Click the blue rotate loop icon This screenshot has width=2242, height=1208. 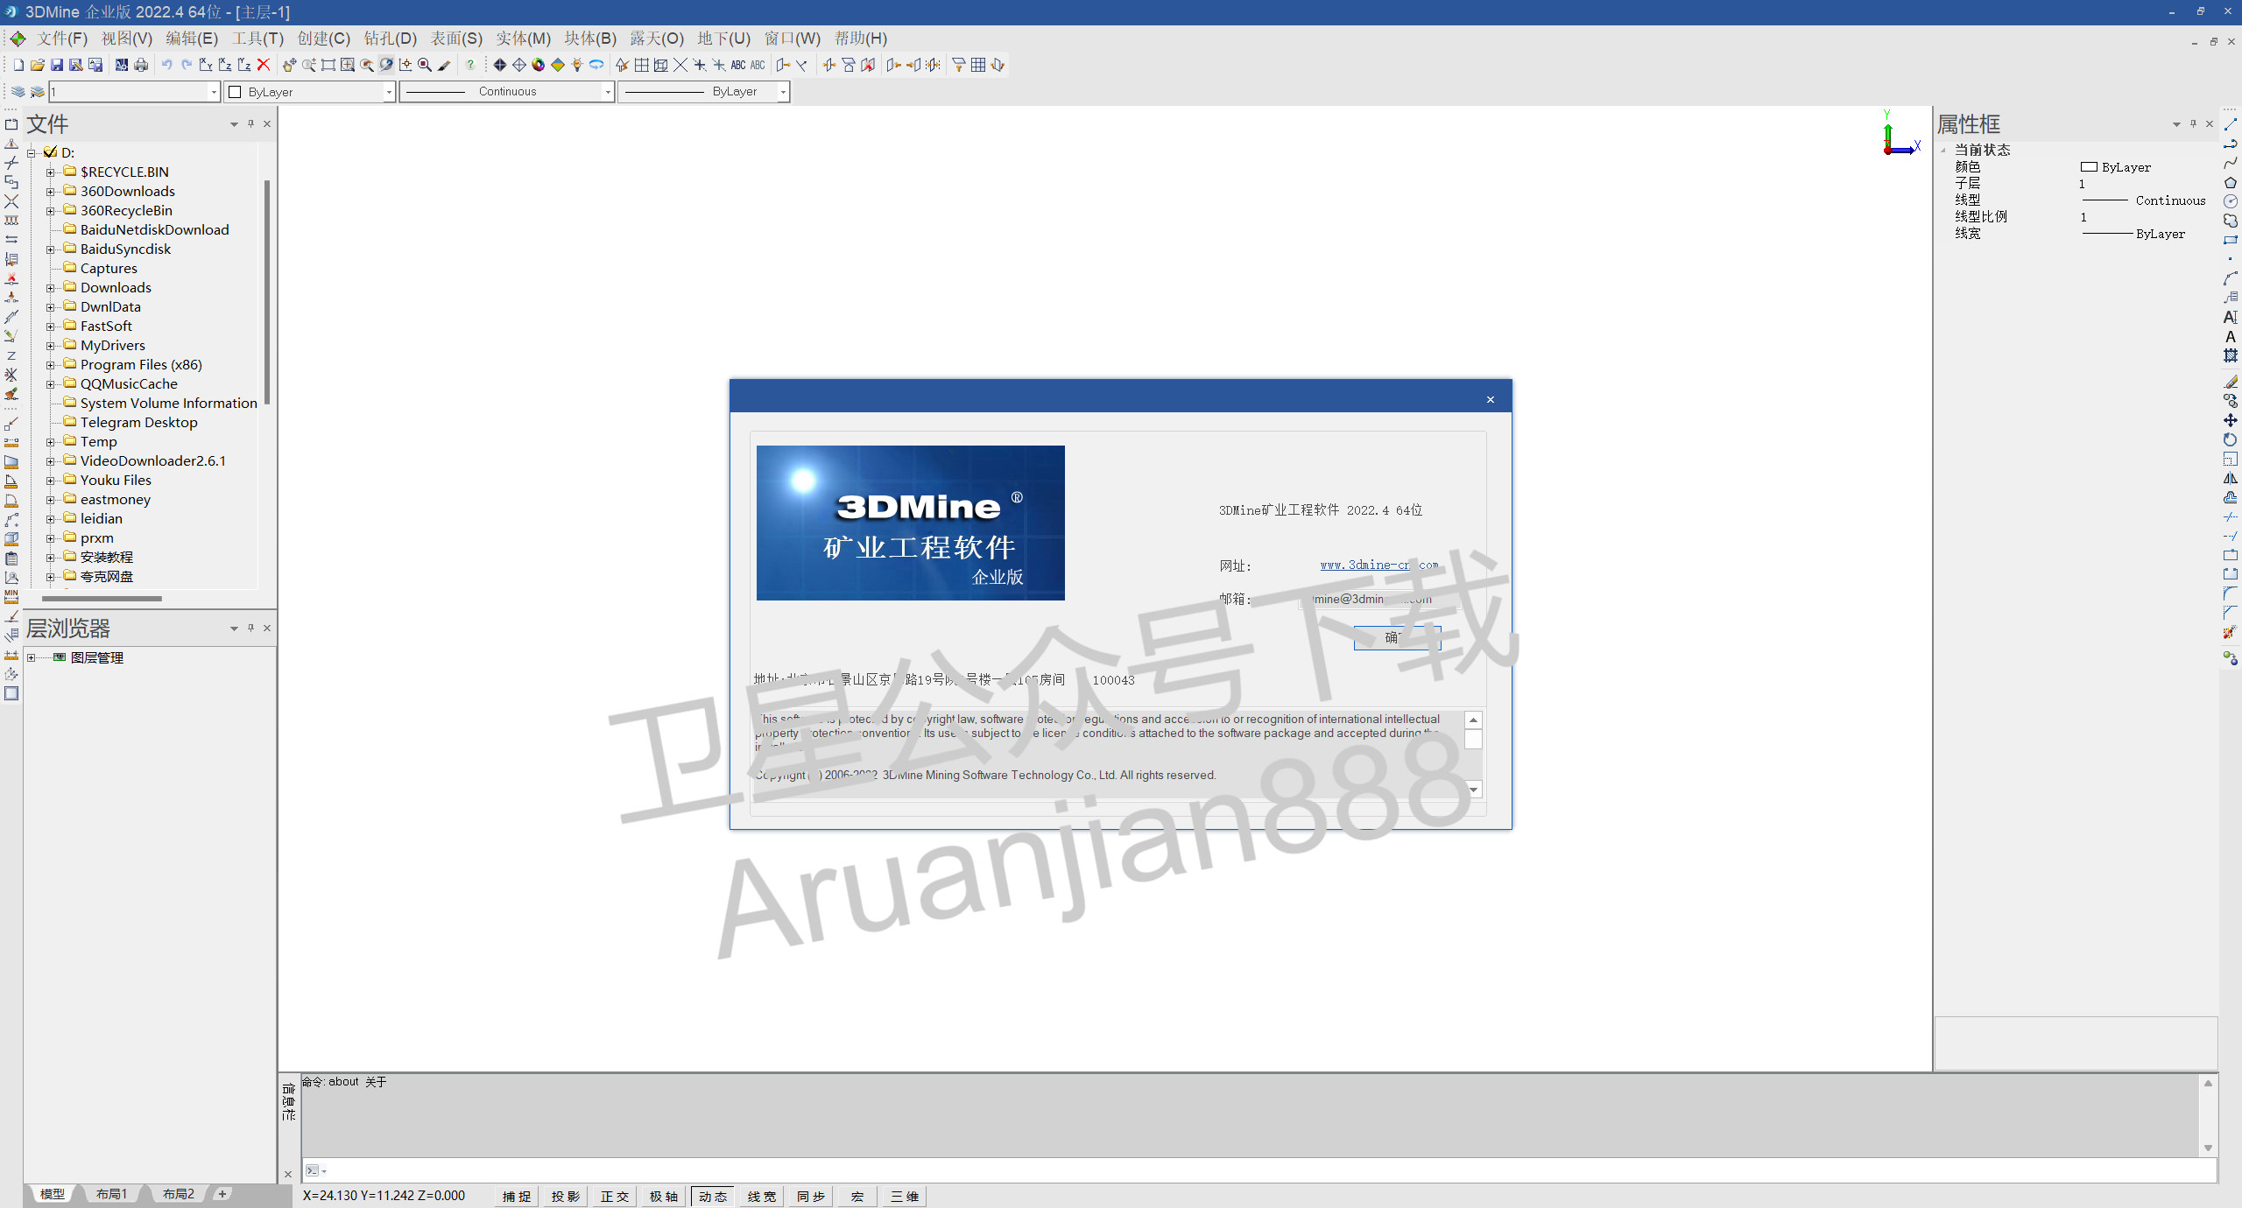pyautogui.click(x=596, y=65)
